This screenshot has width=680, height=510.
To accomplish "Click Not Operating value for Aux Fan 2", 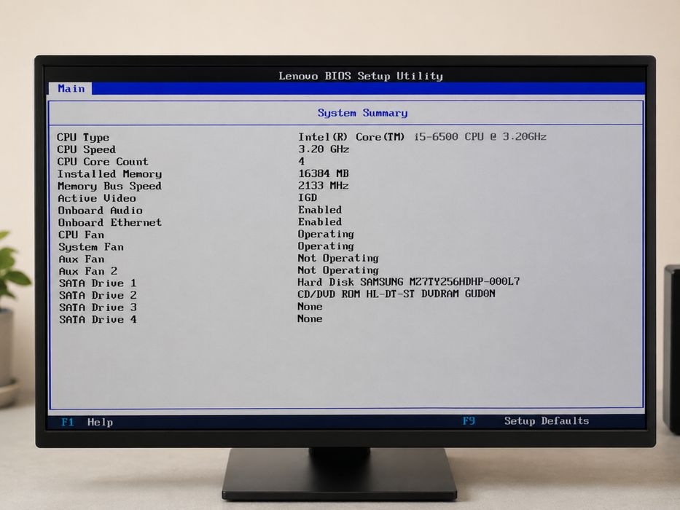I will point(338,270).
